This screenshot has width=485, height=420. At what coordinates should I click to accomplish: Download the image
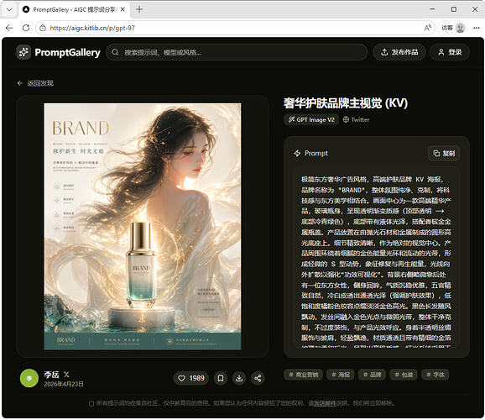point(239,378)
